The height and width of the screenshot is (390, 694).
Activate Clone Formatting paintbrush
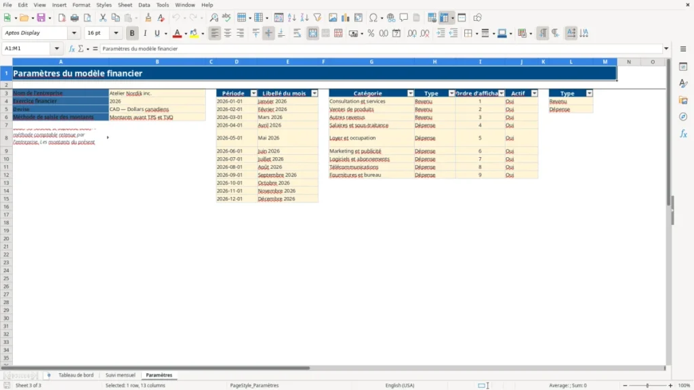tap(148, 18)
